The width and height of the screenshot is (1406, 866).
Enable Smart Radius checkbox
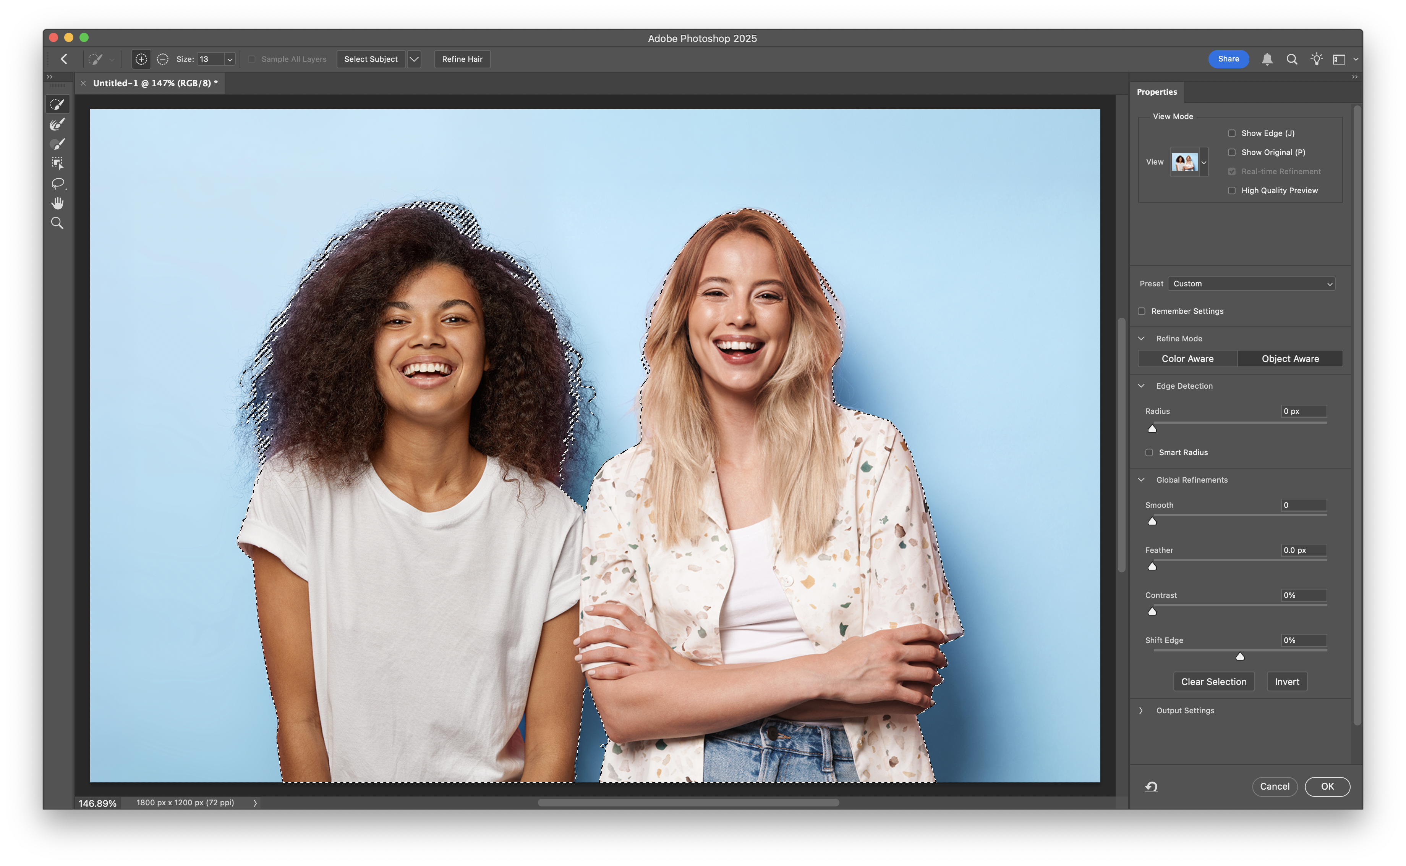click(1149, 452)
